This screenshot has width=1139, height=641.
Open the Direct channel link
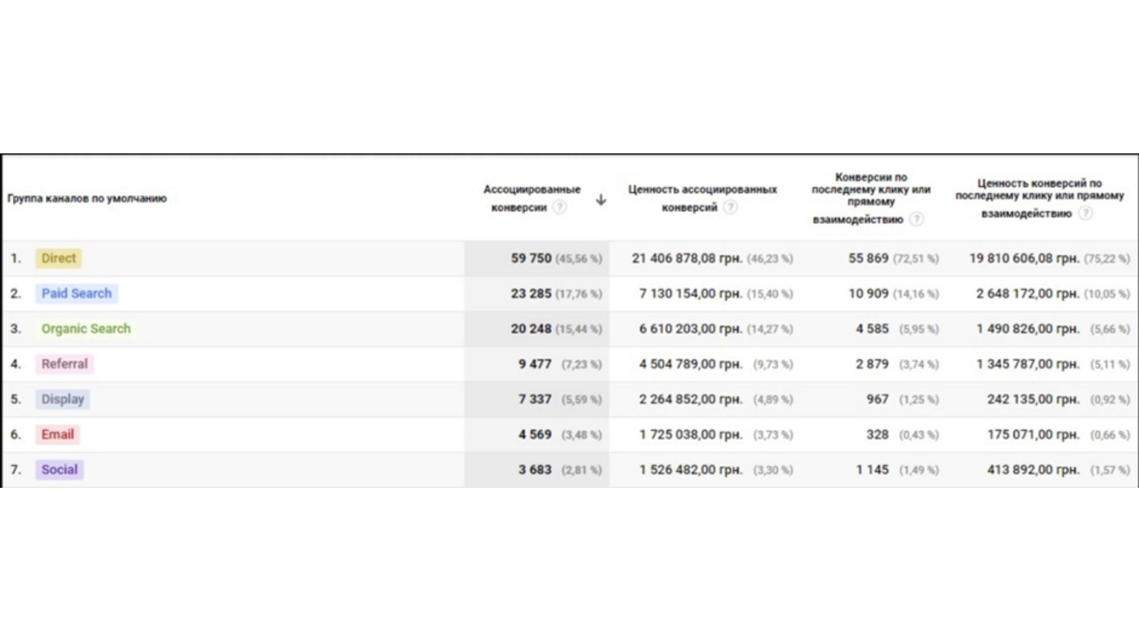pos(59,258)
